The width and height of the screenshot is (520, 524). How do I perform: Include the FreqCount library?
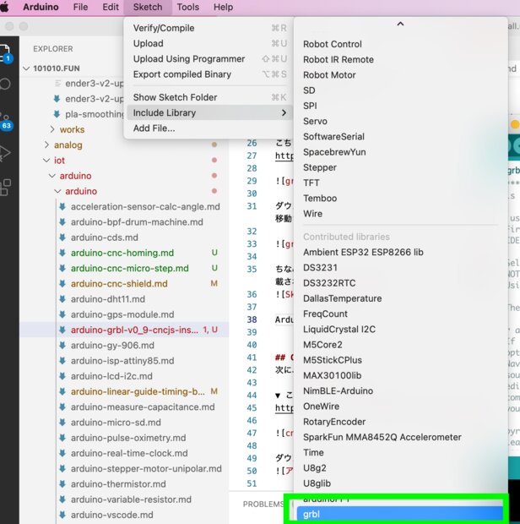(400, 314)
